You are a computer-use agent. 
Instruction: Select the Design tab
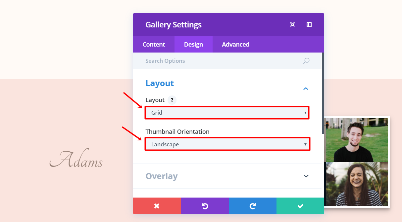click(193, 45)
